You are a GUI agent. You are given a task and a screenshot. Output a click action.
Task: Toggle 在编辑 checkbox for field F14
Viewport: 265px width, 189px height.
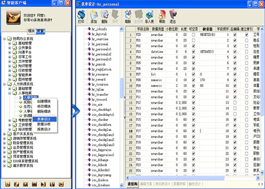(x=235, y=114)
